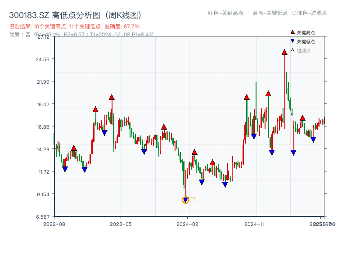This screenshot has height=270, width=360.
Task: Select the last blue low marker before chart end
Action: click(x=313, y=139)
